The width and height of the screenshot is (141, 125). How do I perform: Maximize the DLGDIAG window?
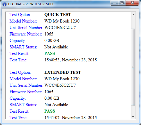[122, 3]
